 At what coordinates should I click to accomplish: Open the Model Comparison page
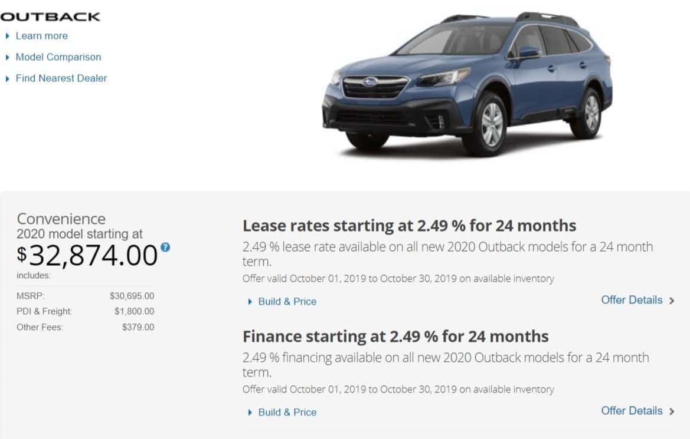tap(58, 57)
